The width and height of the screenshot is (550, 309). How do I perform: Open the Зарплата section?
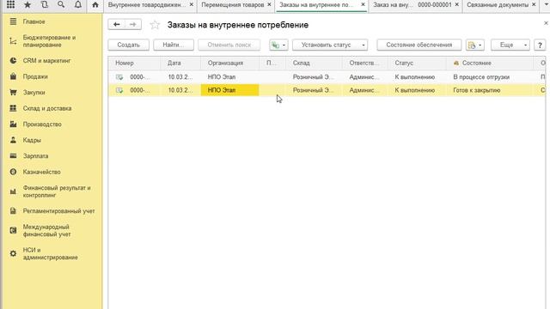coord(35,156)
